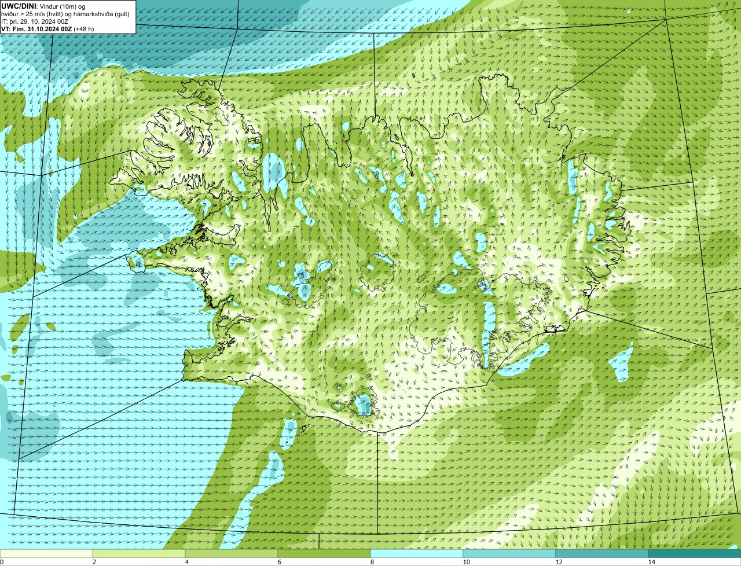
Task: Click the 6–8 m/s olive green legend swatch
Action: pyautogui.click(x=324, y=553)
